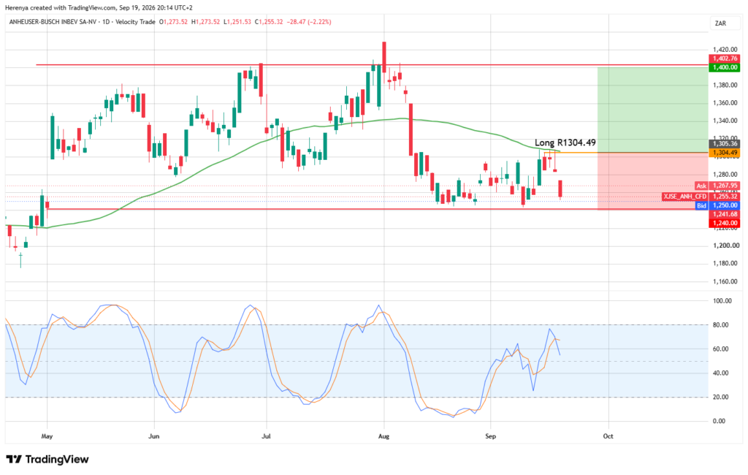Click the 1,340.00 price axis label
Viewport: 748px width, 475px height.
(x=725, y=121)
